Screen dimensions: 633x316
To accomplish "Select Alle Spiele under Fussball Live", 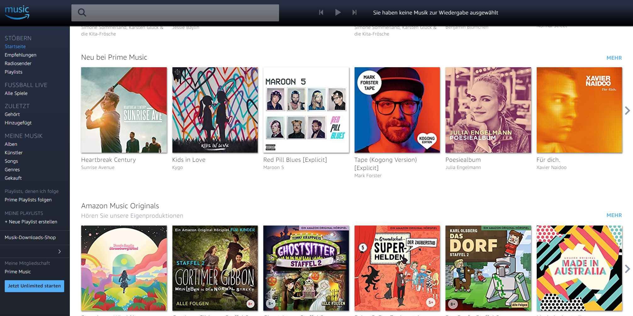I will [x=16, y=93].
